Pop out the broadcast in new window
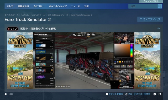This screenshot has width=168, height=100. pos(160,94)
